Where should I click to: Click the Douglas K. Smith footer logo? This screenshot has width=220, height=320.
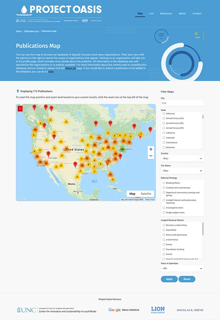pyautogui.click(x=190, y=310)
